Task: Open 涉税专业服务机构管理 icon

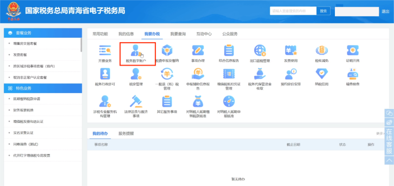Action: point(105,101)
